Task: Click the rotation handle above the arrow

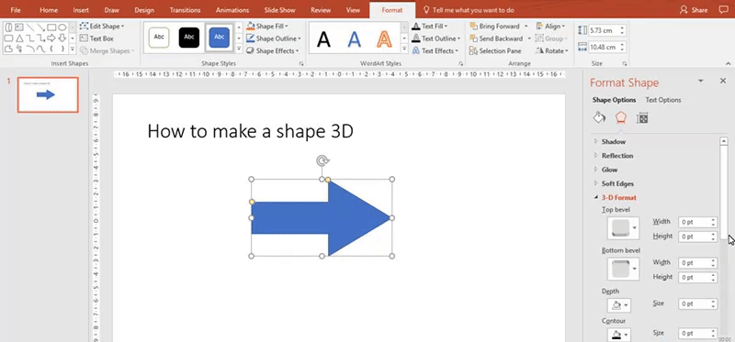Action: [322, 161]
